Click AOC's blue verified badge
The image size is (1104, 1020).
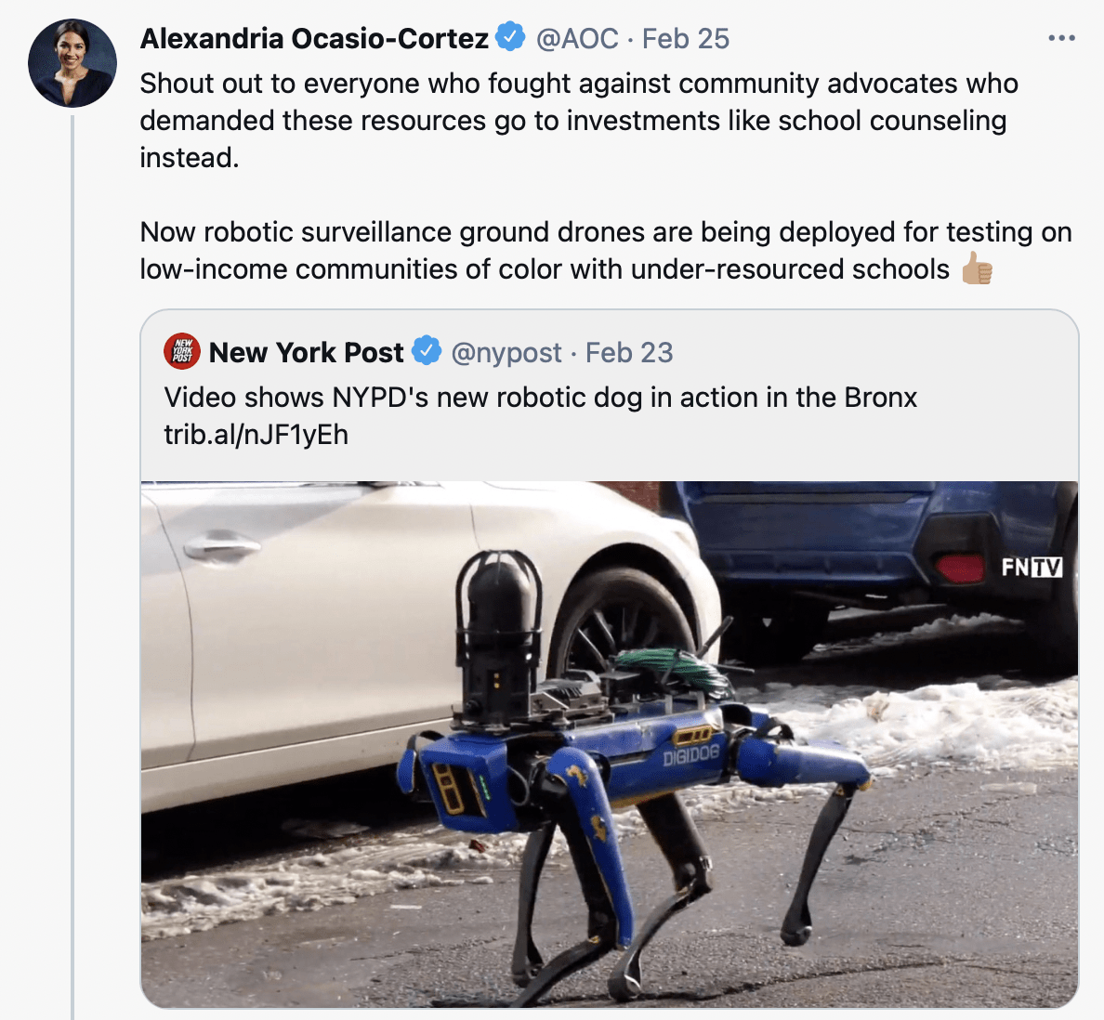pyautogui.click(x=511, y=36)
